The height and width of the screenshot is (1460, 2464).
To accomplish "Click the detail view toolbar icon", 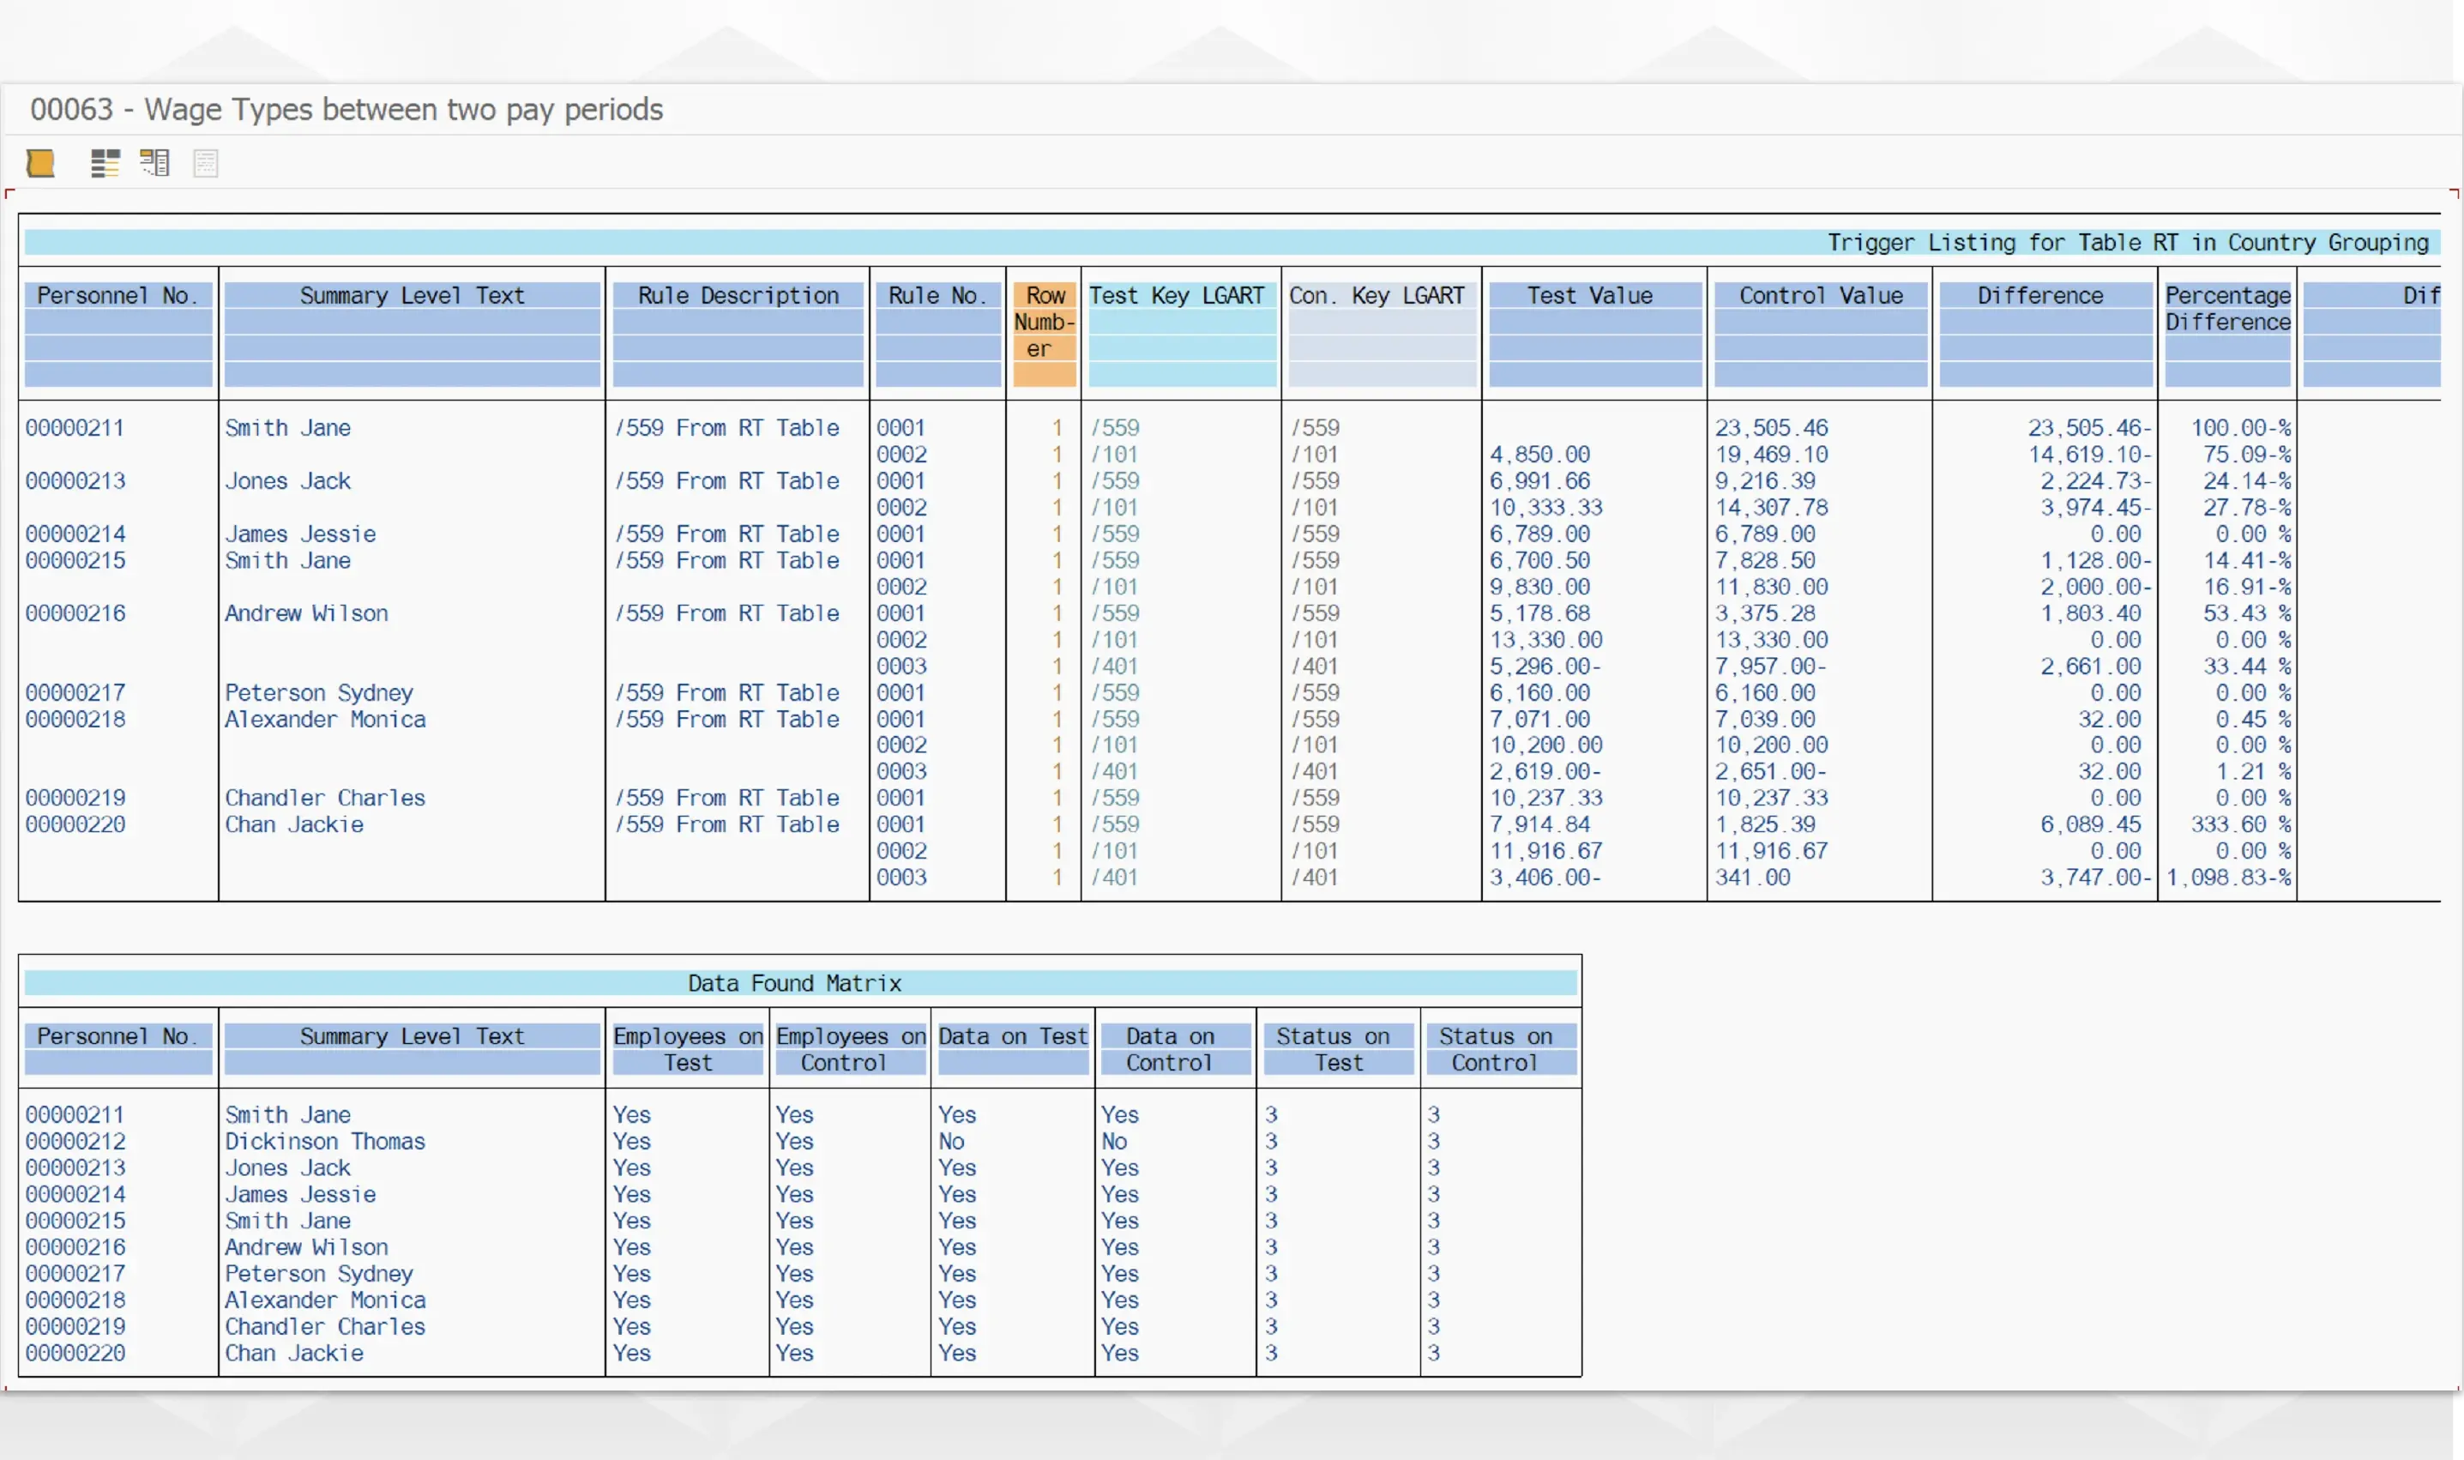I will [x=155, y=163].
